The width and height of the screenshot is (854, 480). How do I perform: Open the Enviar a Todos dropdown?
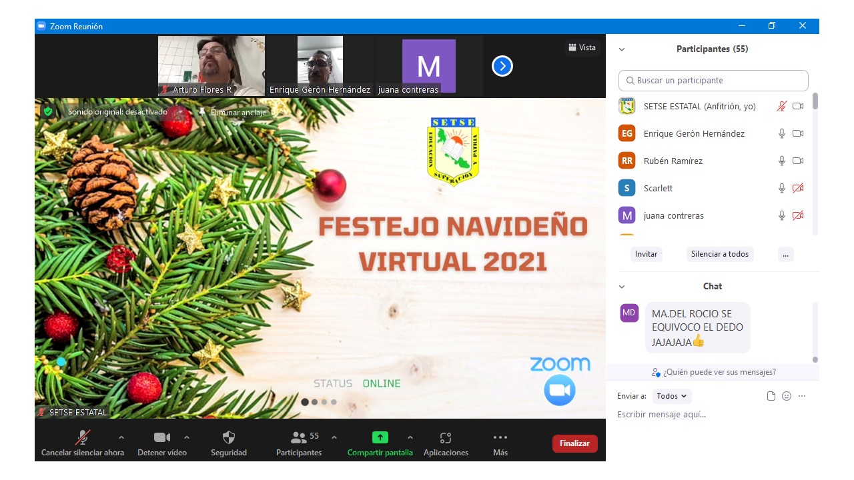click(x=672, y=396)
